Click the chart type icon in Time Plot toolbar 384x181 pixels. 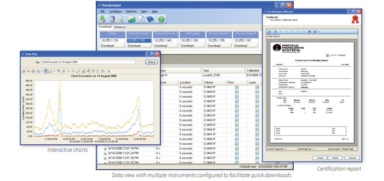[x=39, y=71]
